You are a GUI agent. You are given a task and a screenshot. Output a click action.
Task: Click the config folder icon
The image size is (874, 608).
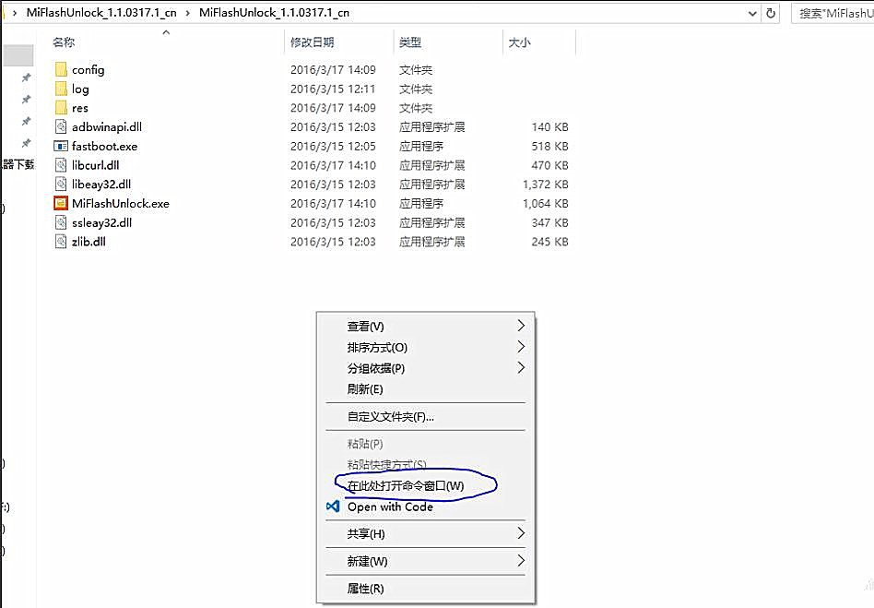click(x=62, y=70)
